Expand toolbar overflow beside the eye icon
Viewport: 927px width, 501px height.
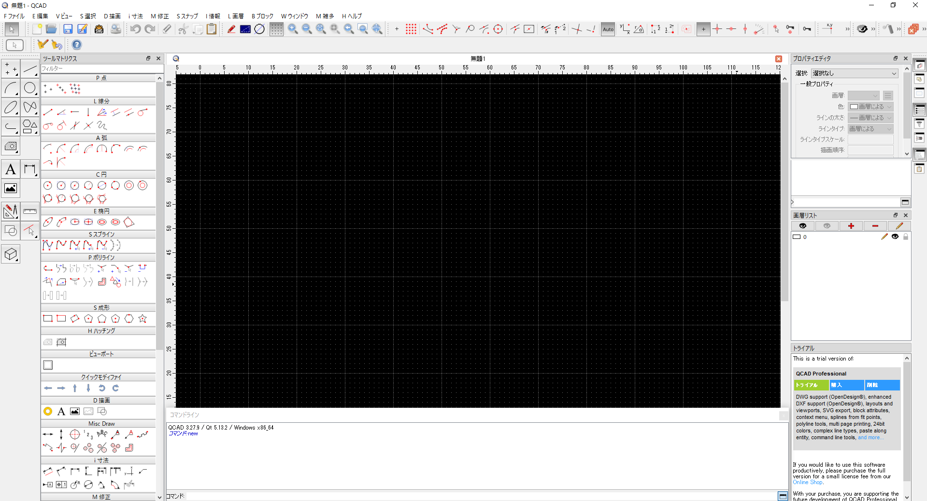pos(873,29)
